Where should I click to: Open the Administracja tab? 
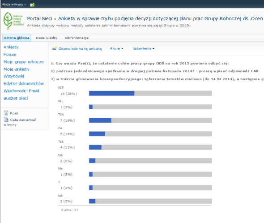77,38
